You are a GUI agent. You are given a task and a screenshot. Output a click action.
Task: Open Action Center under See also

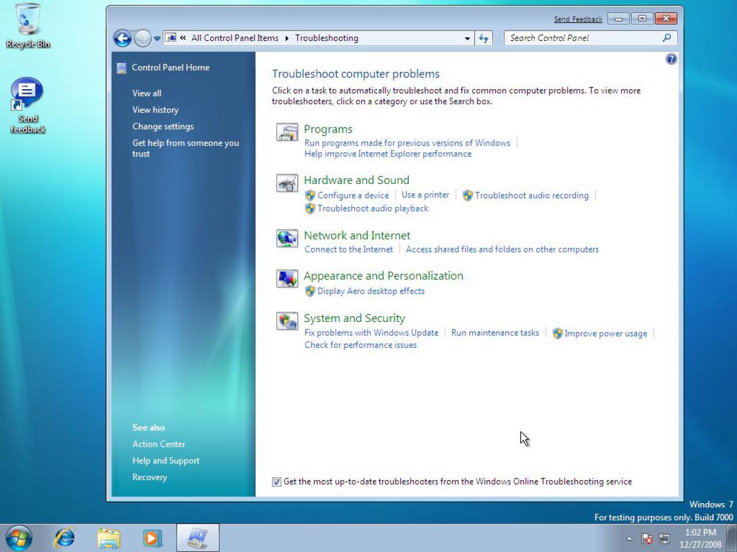pos(158,444)
